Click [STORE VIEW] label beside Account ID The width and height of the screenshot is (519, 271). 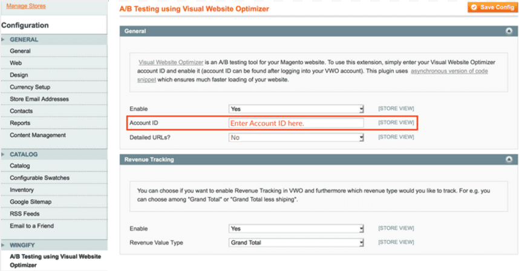click(x=396, y=123)
